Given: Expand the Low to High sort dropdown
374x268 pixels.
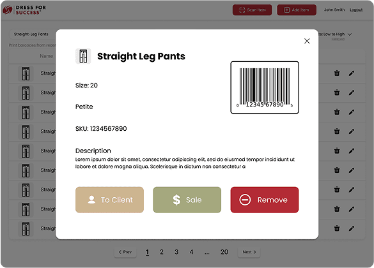Looking at the screenshot, I should [x=350, y=34].
